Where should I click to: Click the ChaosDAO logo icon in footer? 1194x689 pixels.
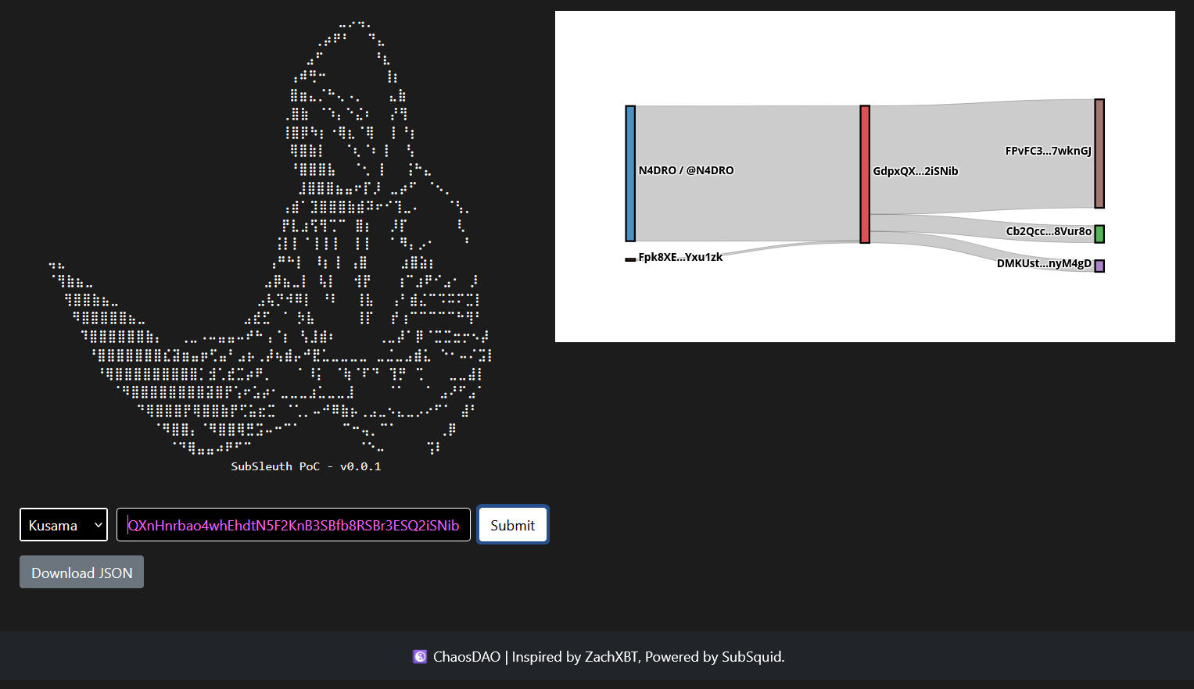(420, 656)
